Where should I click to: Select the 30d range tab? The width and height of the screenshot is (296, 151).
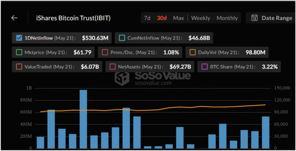162,18
